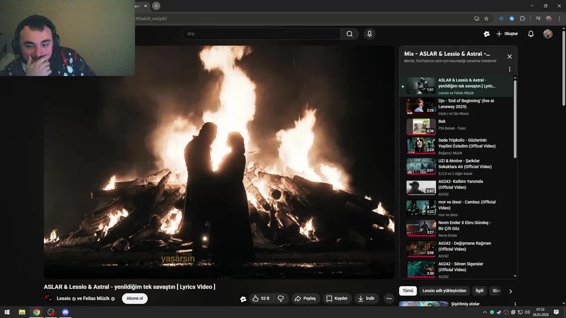566x318 pixels.
Task: Select the Lessio adlı yükleyiciden chip
Action: [444, 291]
